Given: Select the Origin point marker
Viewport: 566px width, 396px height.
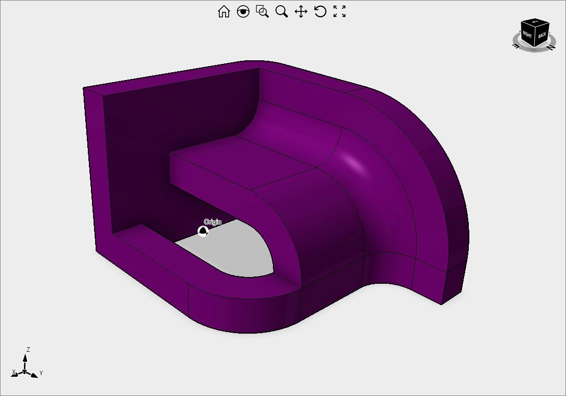Looking at the screenshot, I should pos(203,231).
